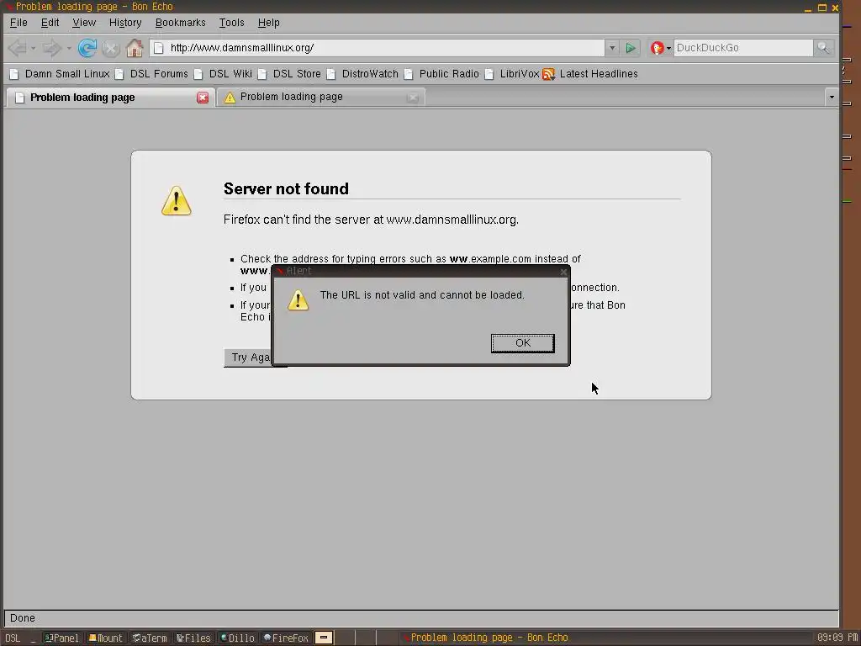Click the DuckDuckGo search engine icon

point(658,48)
